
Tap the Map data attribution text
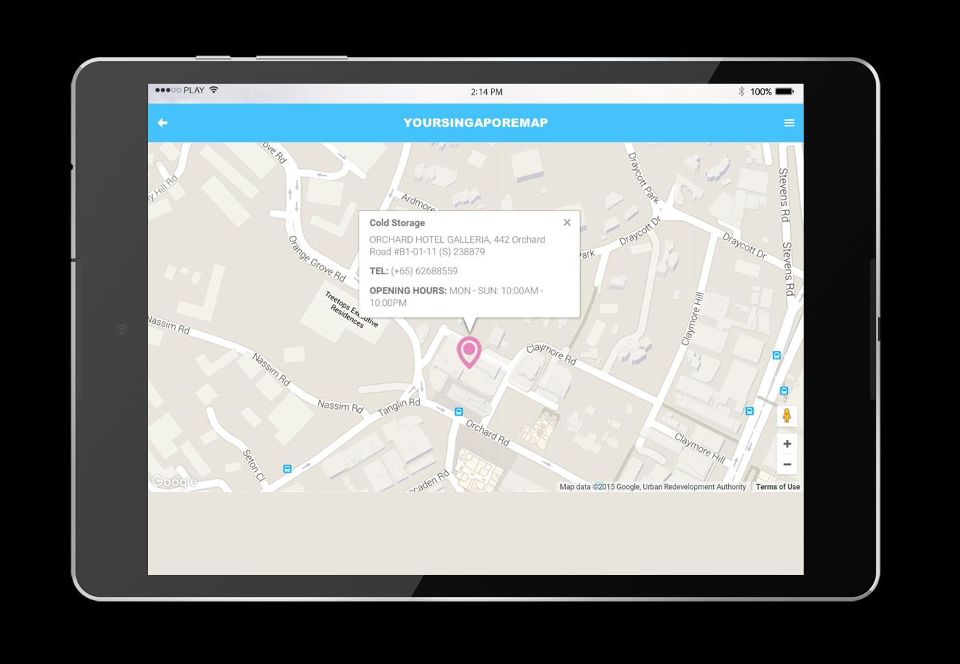click(653, 487)
